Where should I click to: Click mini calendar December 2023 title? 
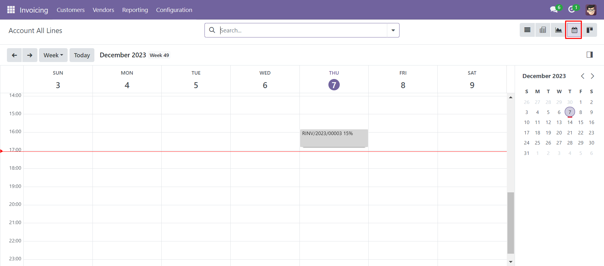(544, 76)
